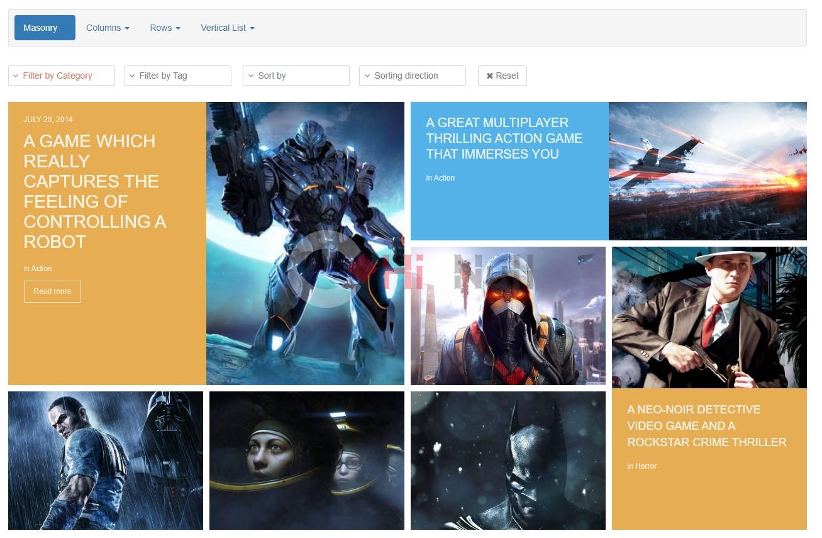
Task: Click Read more on the robot game article
Action: (x=52, y=291)
